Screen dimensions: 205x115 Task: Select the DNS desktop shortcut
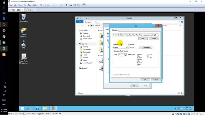click(x=23, y=44)
